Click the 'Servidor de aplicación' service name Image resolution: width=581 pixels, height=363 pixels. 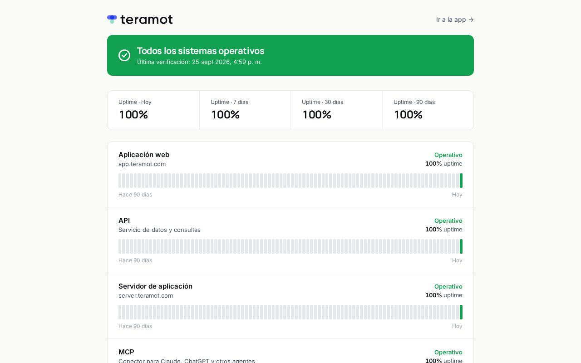pyautogui.click(x=155, y=286)
